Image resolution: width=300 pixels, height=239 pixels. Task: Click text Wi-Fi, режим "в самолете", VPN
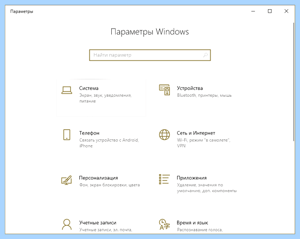point(204,143)
